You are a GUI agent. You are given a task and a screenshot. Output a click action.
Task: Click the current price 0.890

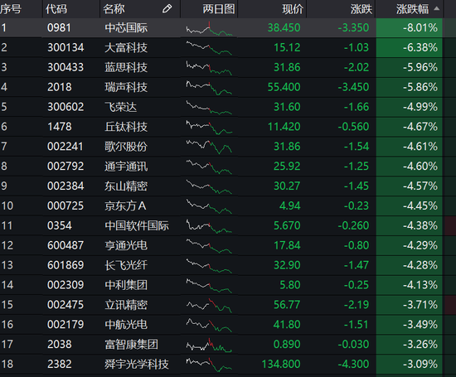click(287, 345)
